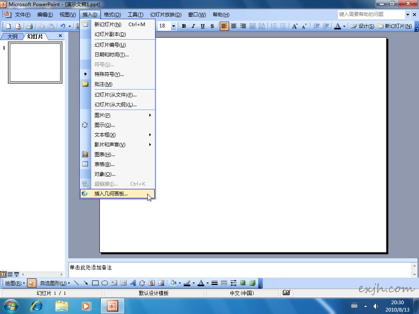
Task: Select the Rectangle drawing tool
Action: (x=95, y=283)
